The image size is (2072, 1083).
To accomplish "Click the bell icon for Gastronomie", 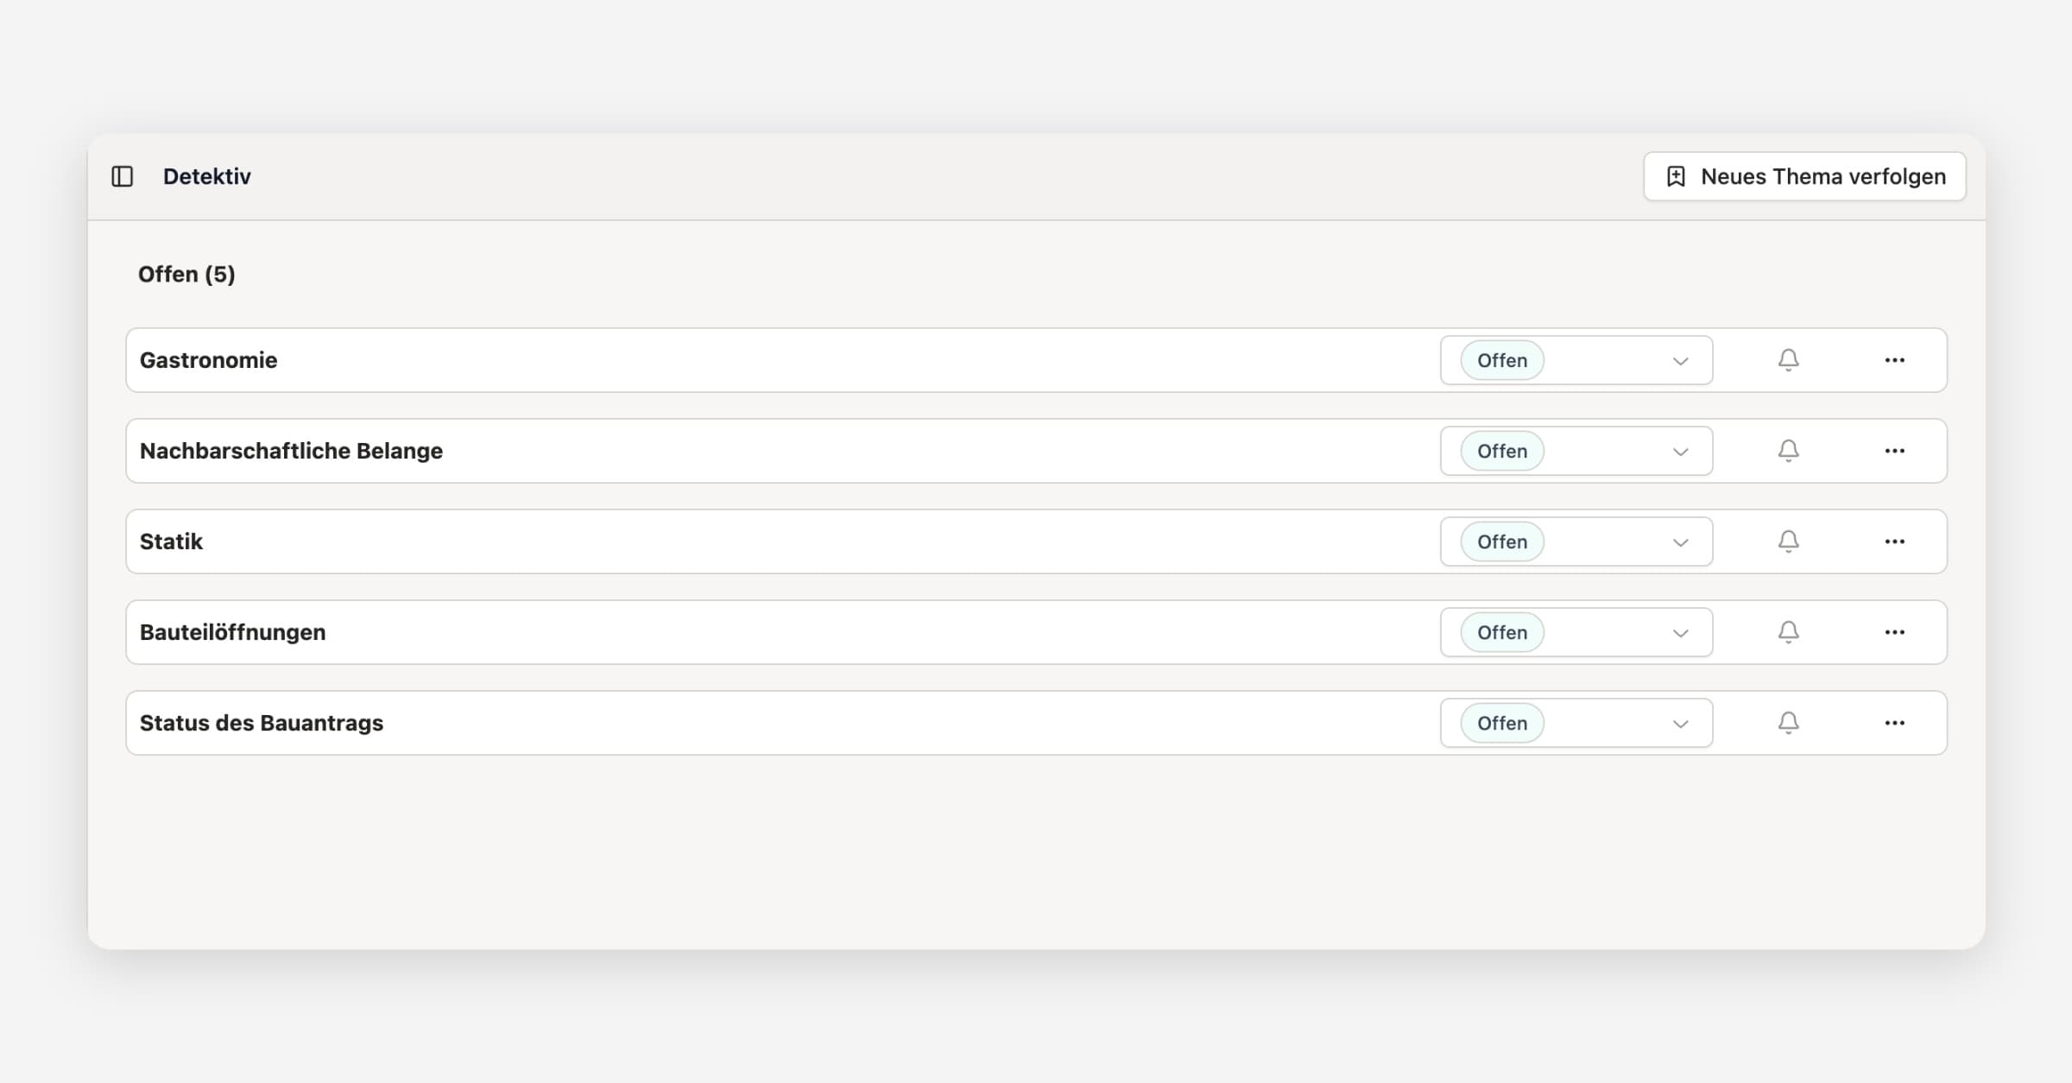I will coord(1788,360).
